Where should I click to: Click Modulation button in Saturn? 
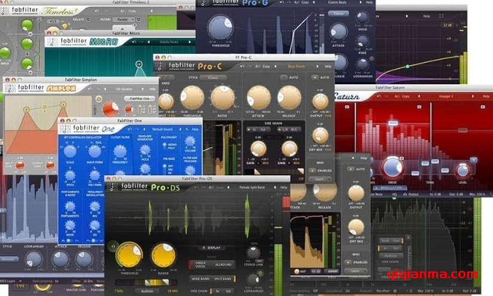click(389, 188)
